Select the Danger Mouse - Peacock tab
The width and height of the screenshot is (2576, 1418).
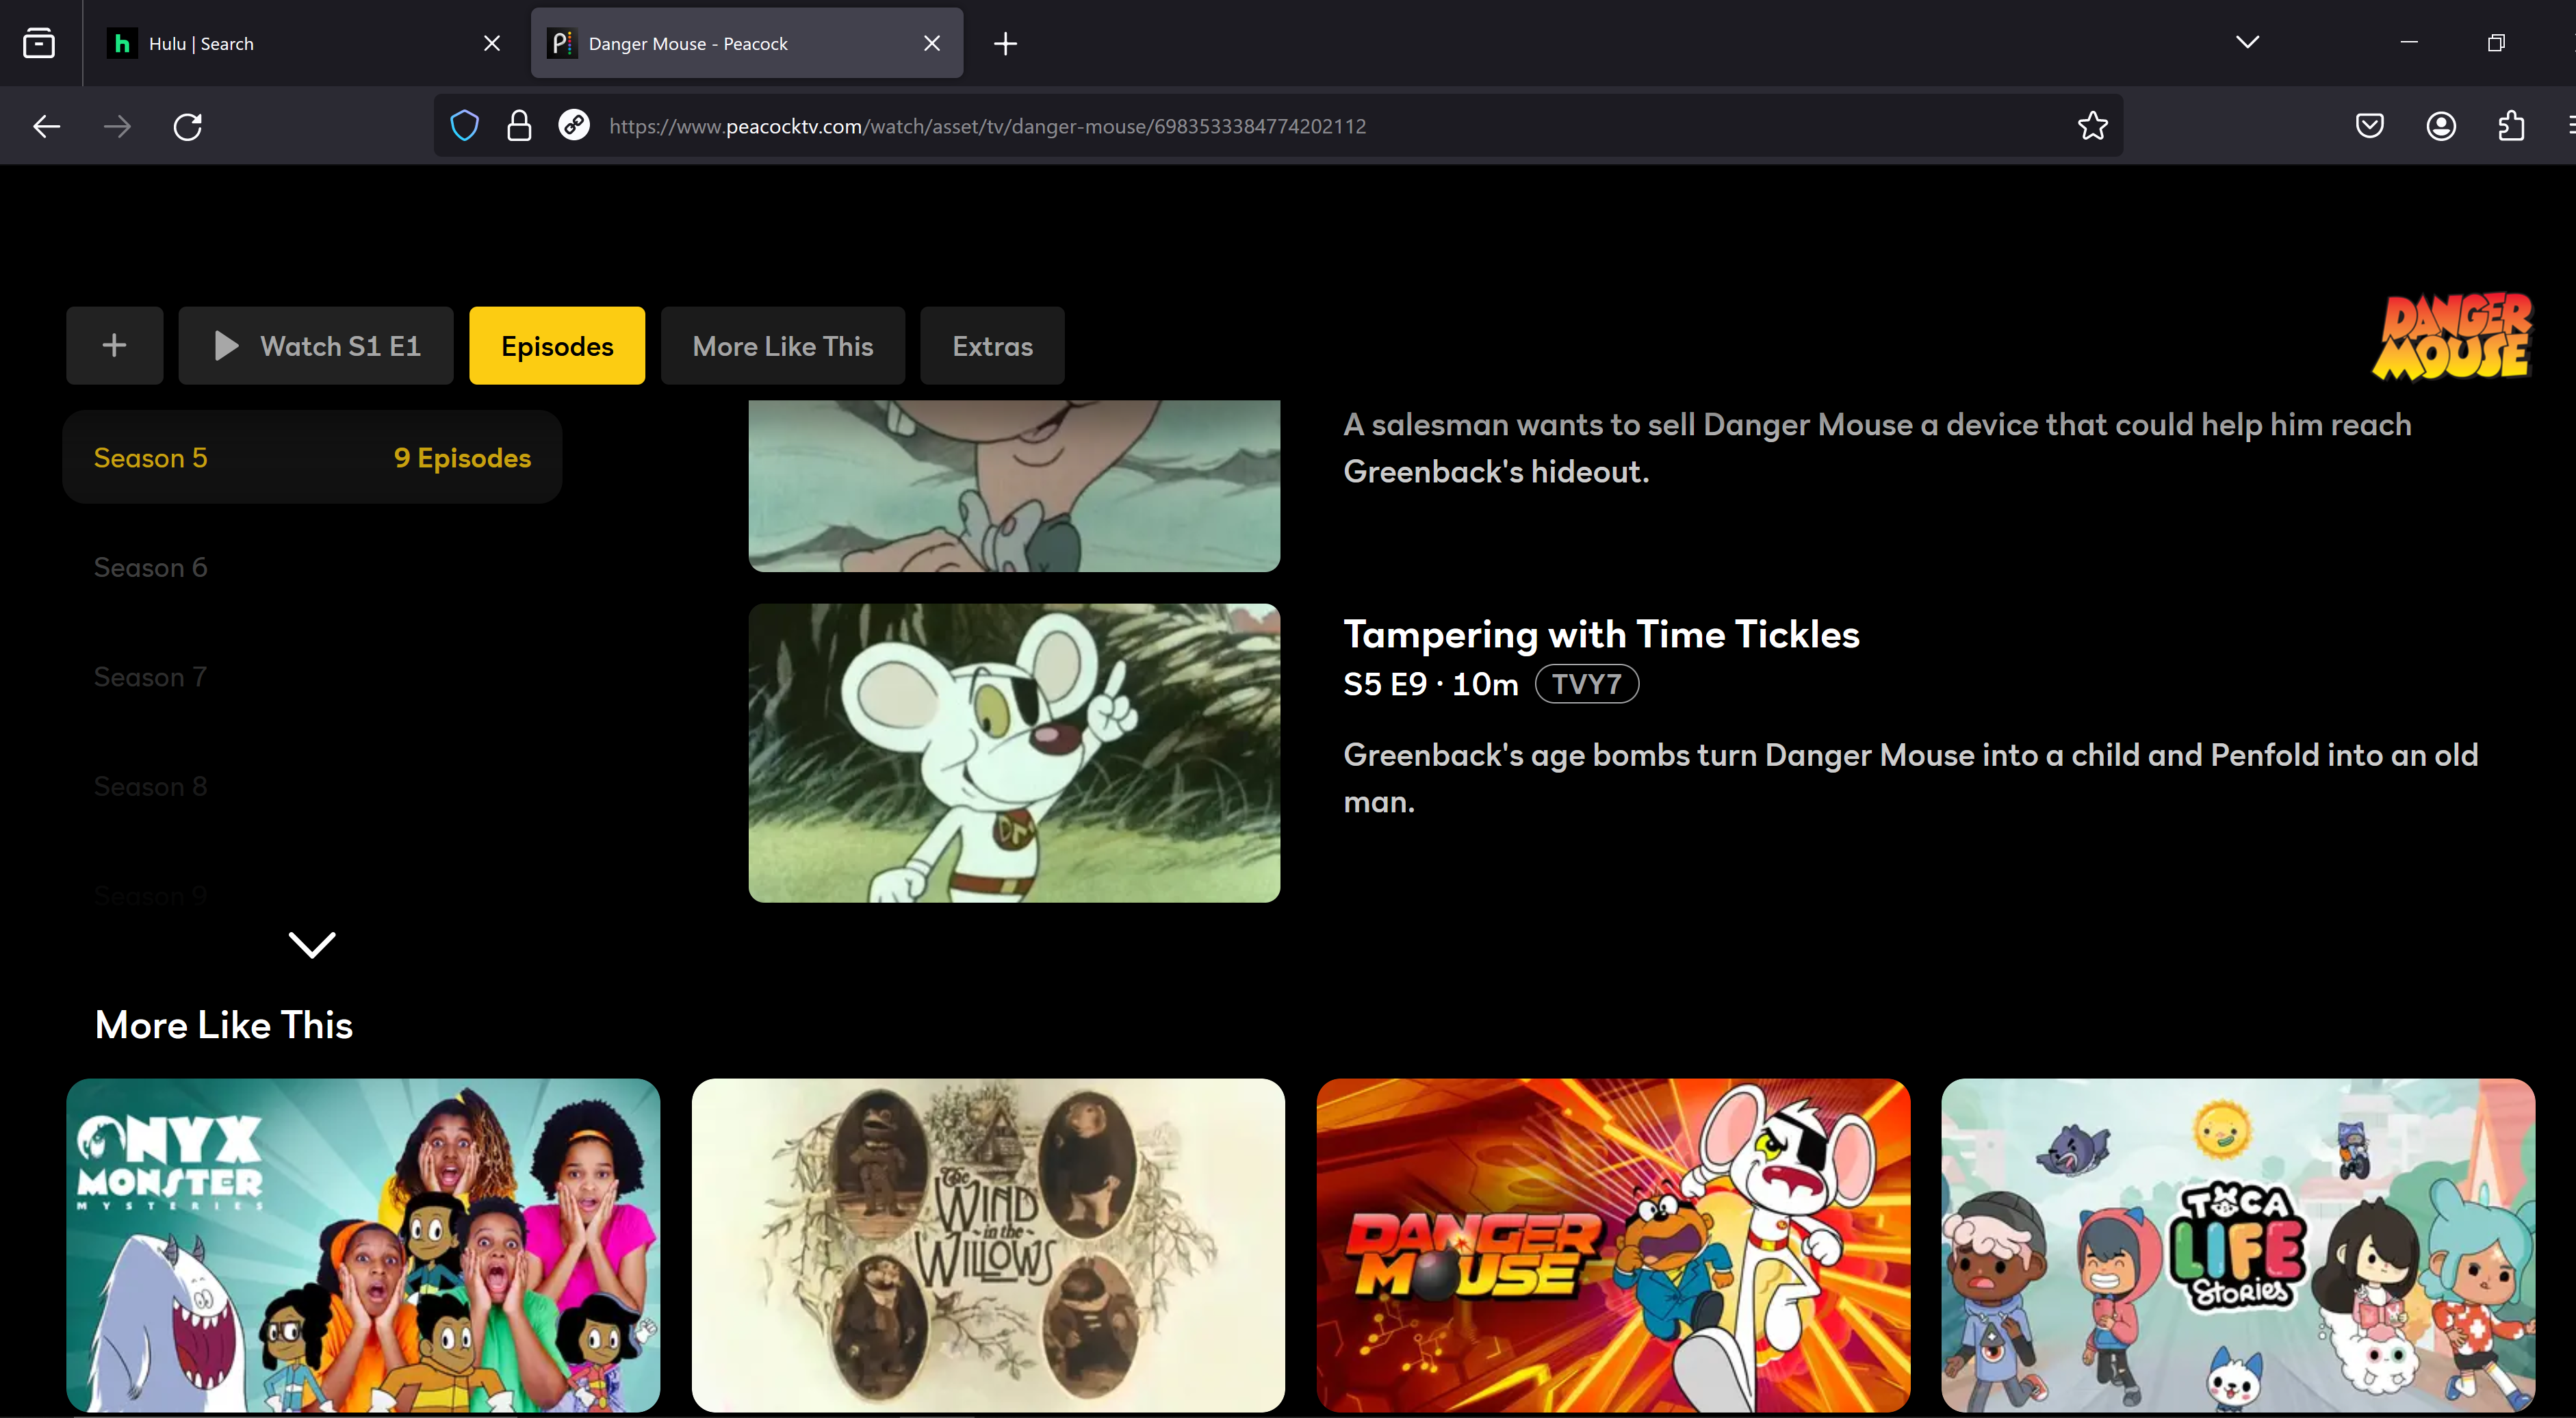pos(747,43)
